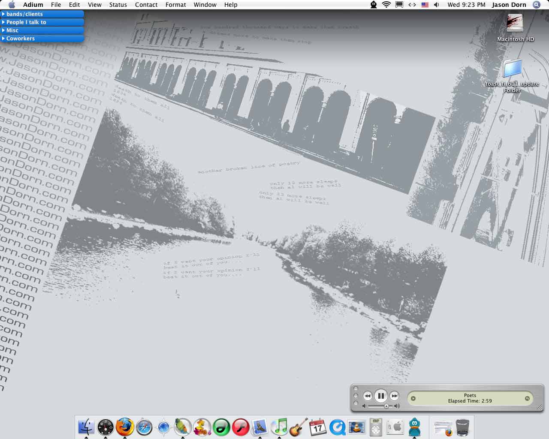This screenshot has height=439, width=549.
Task: Adjust the iTunes mini player volume slider
Action: click(386, 406)
